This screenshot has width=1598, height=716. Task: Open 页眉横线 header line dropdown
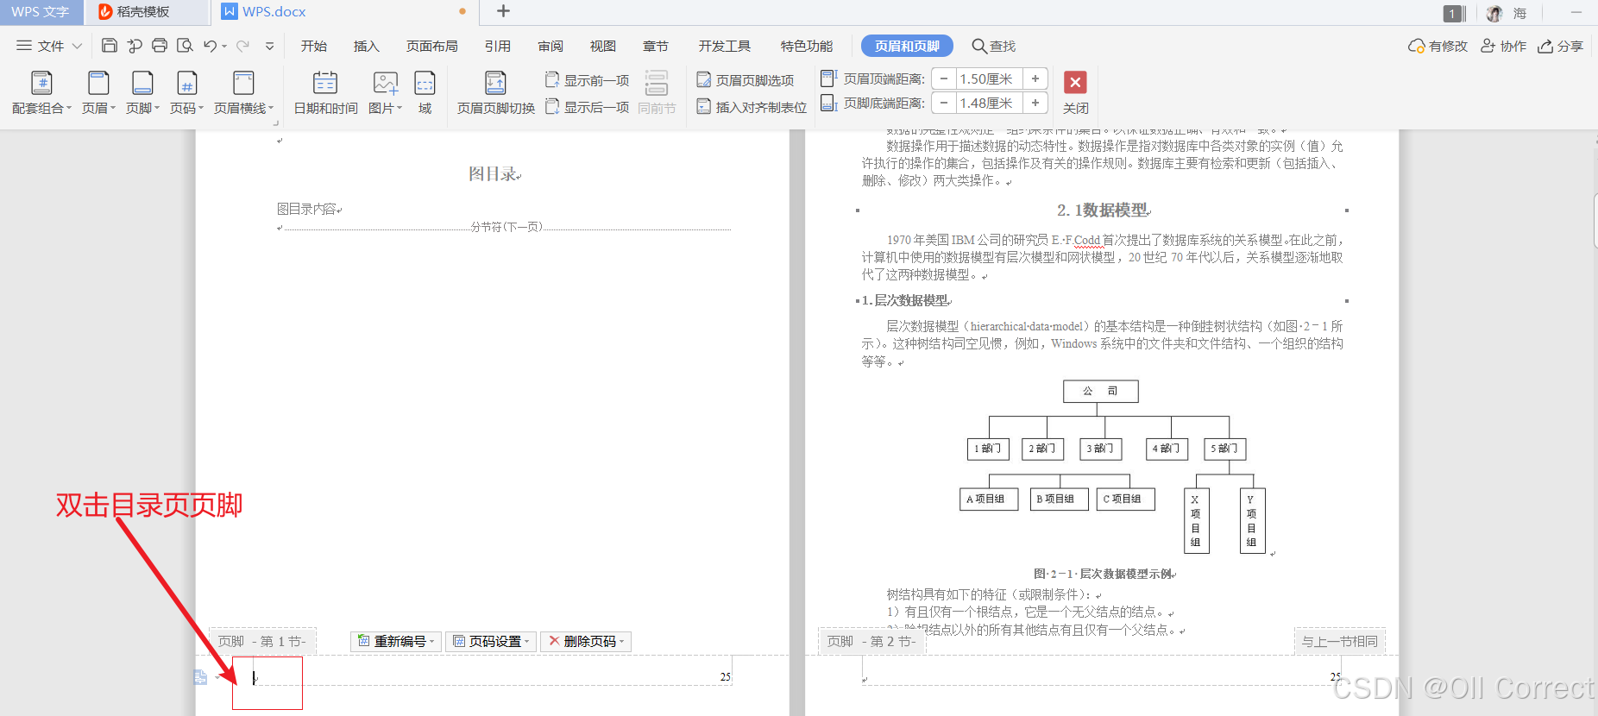click(x=243, y=93)
